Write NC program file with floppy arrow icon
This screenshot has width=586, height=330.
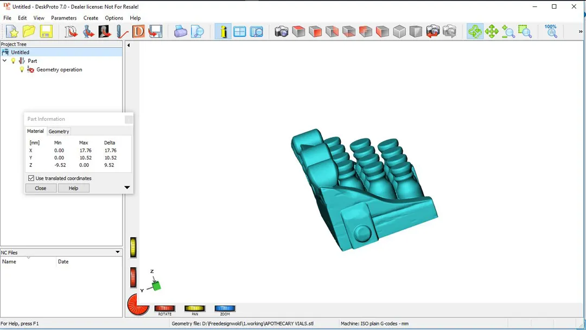(155, 31)
